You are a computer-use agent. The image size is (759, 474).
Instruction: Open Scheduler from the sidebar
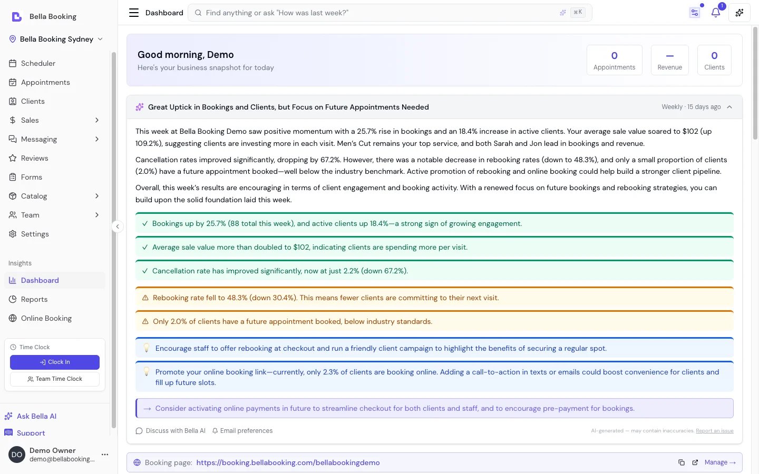[x=55, y=63]
